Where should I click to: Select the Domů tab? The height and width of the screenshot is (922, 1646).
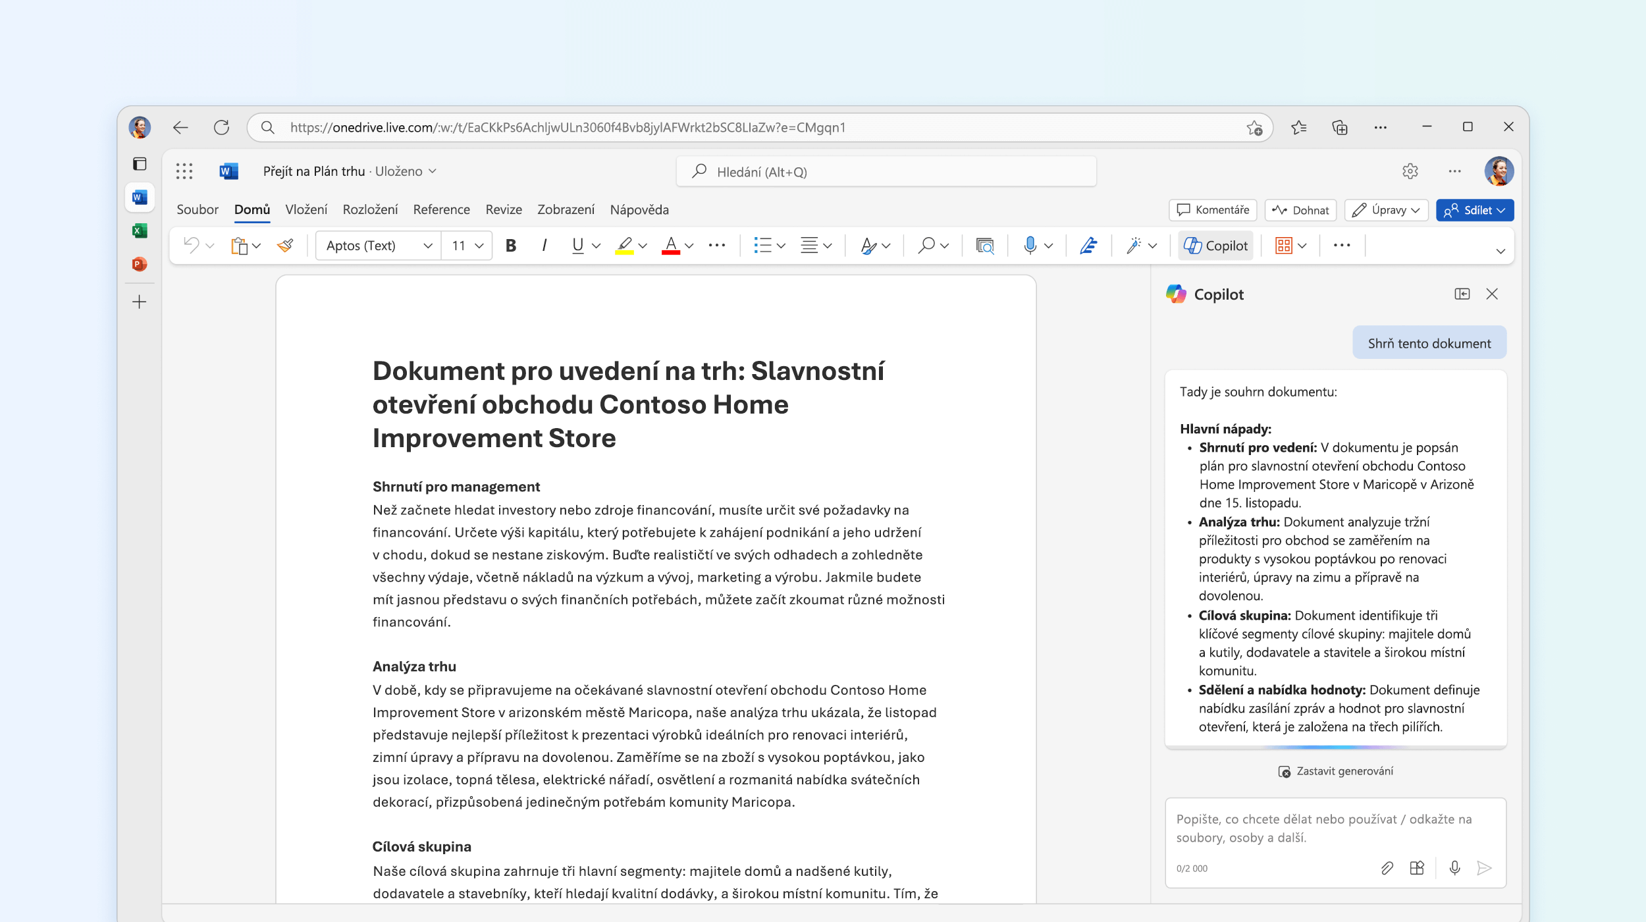[x=252, y=209]
